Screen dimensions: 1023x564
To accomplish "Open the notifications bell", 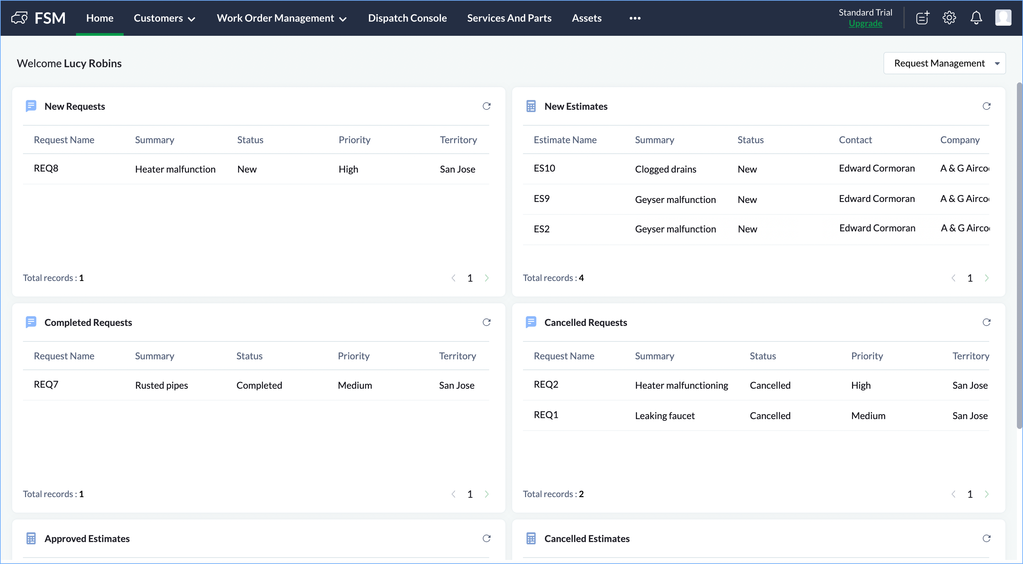I will tap(976, 18).
